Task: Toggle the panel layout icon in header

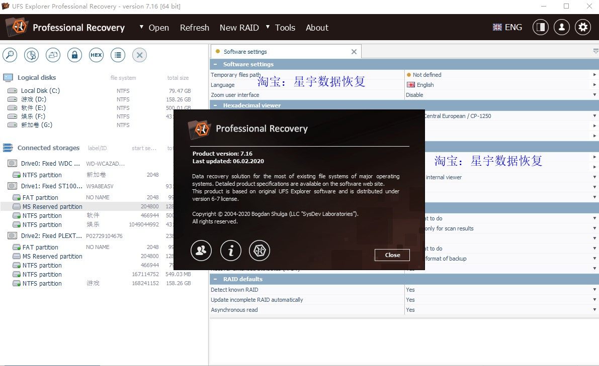Action: pos(541,27)
